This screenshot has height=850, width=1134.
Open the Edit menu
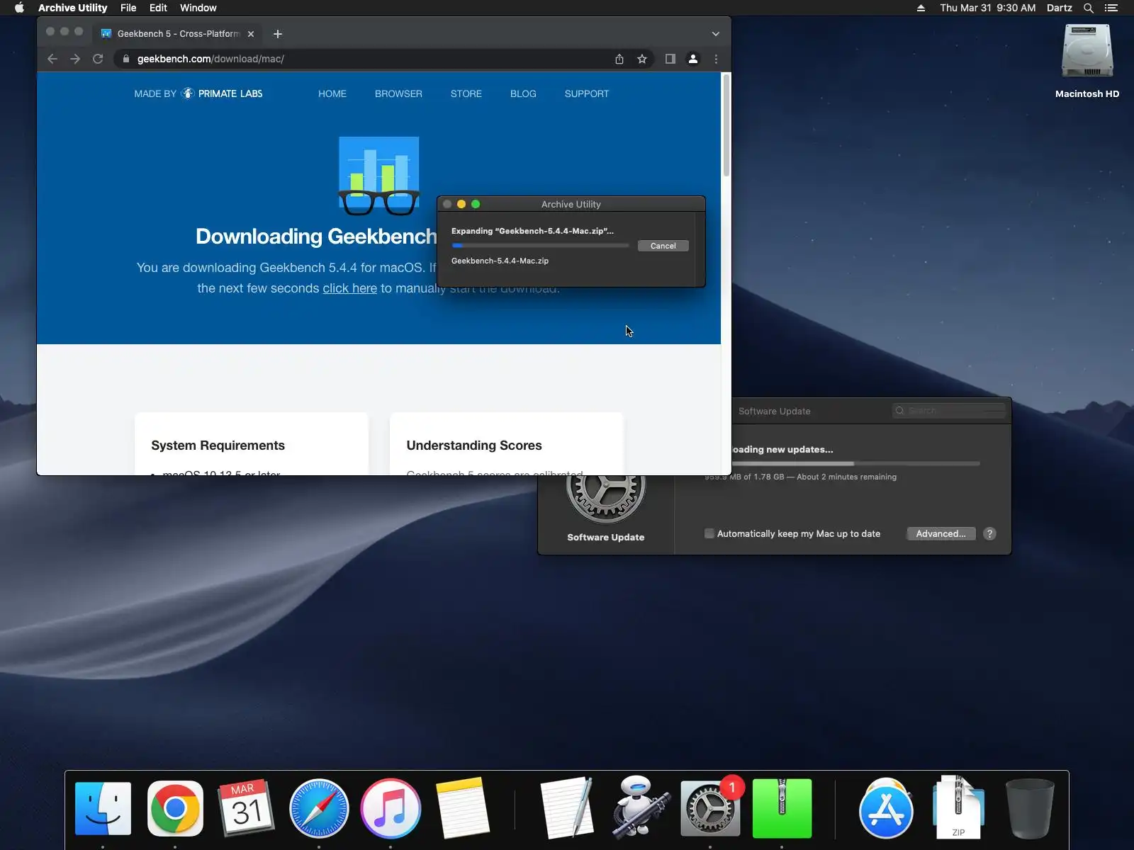(x=158, y=8)
